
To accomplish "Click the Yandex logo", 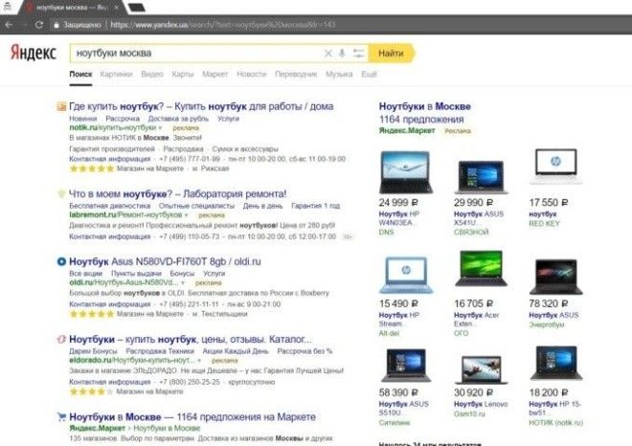I will coord(34,54).
